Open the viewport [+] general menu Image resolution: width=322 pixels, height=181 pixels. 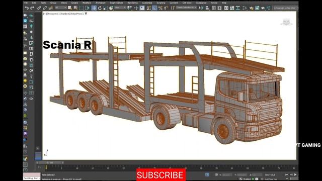pos(45,14)
